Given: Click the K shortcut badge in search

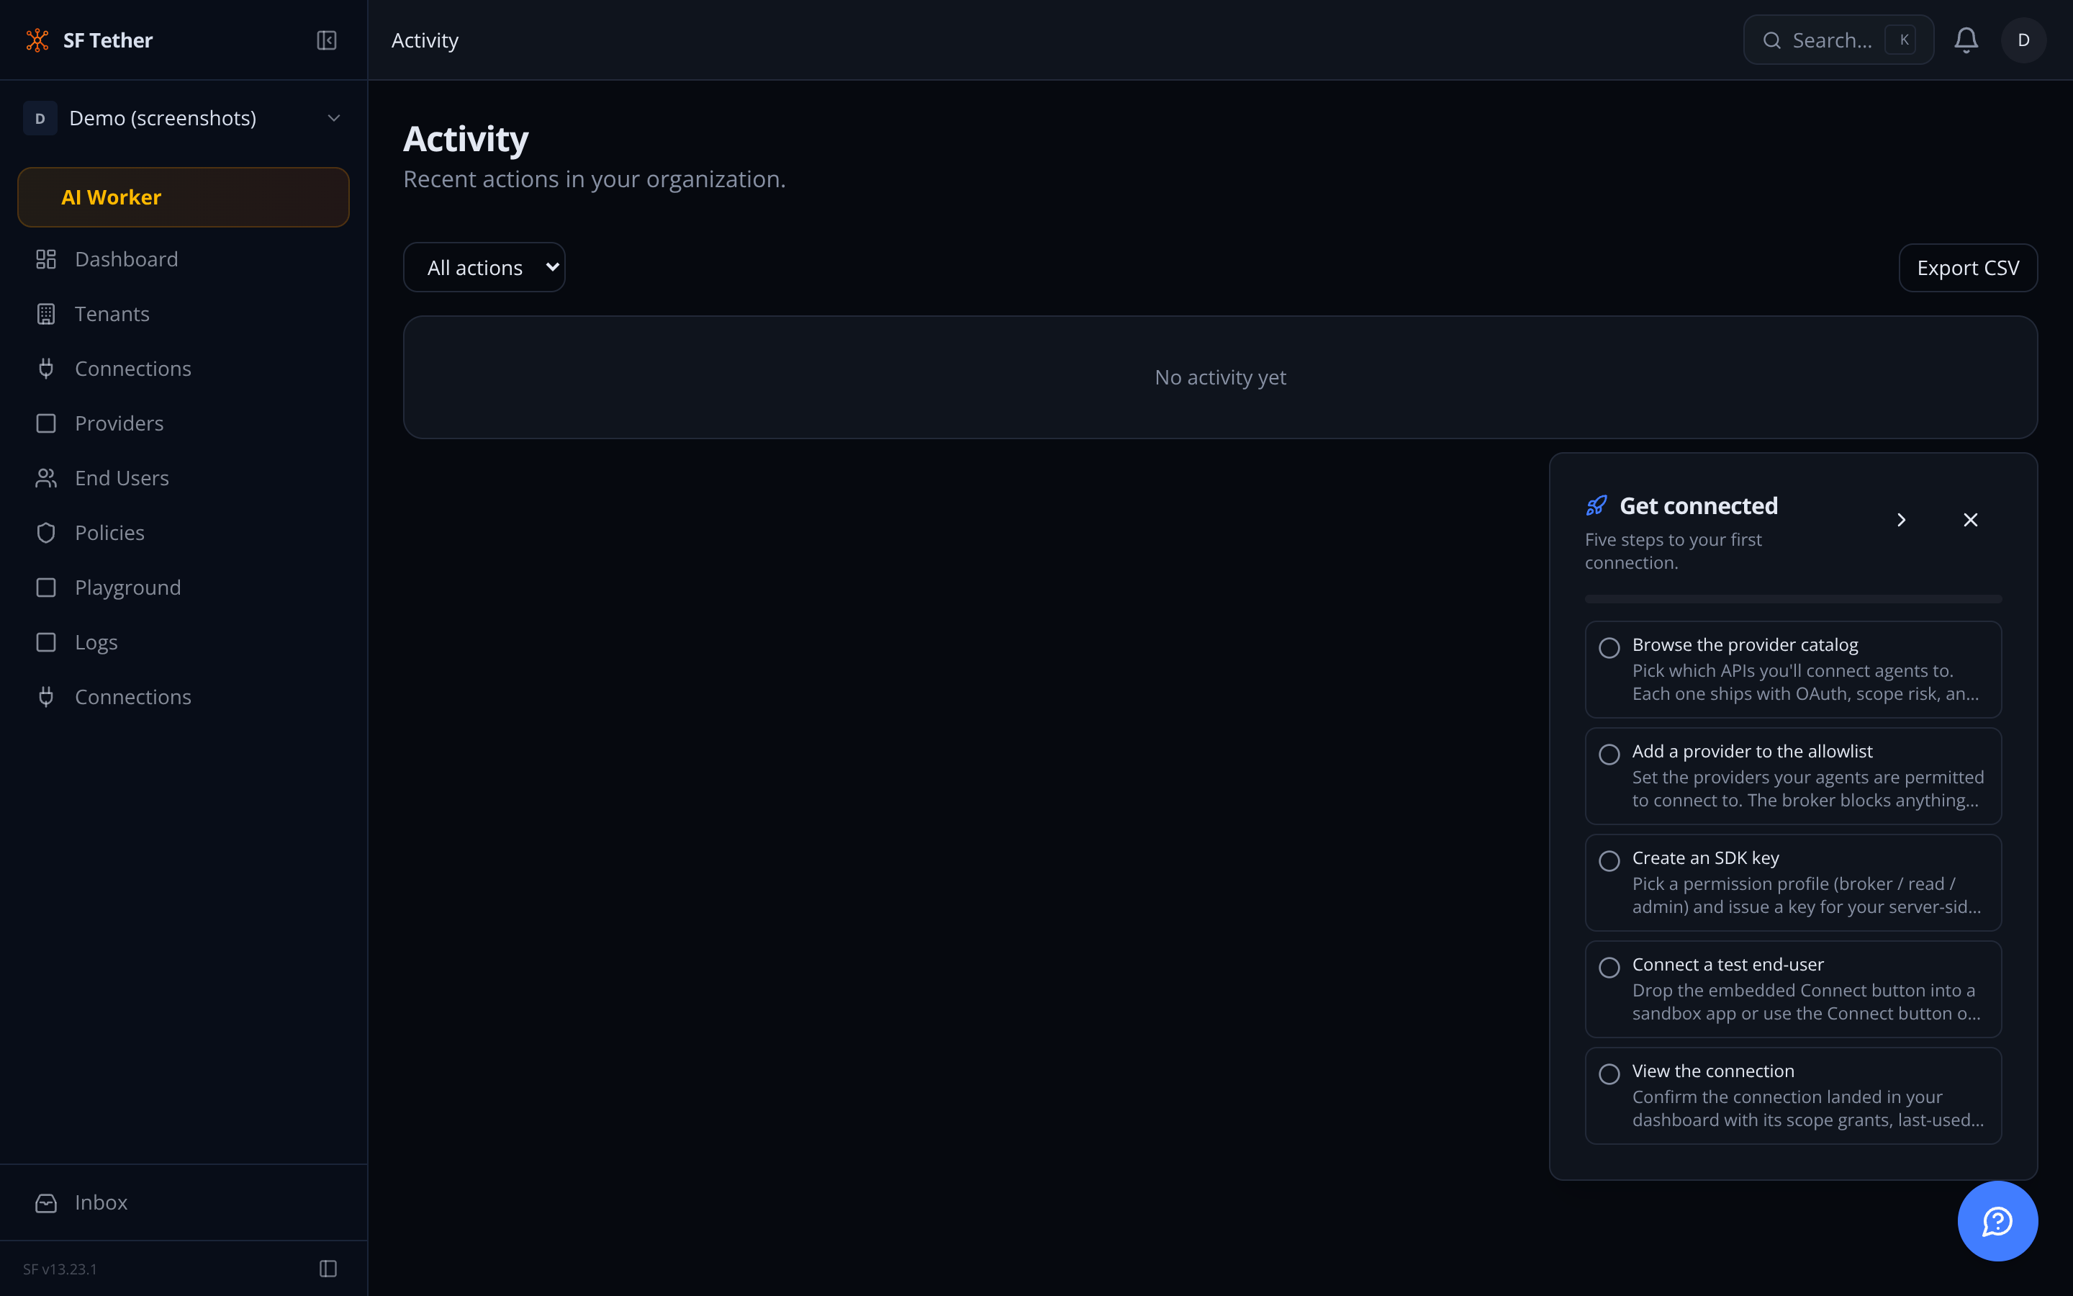Looking at the screenshot, I should pyautogui.click(x=1901, y=40).
